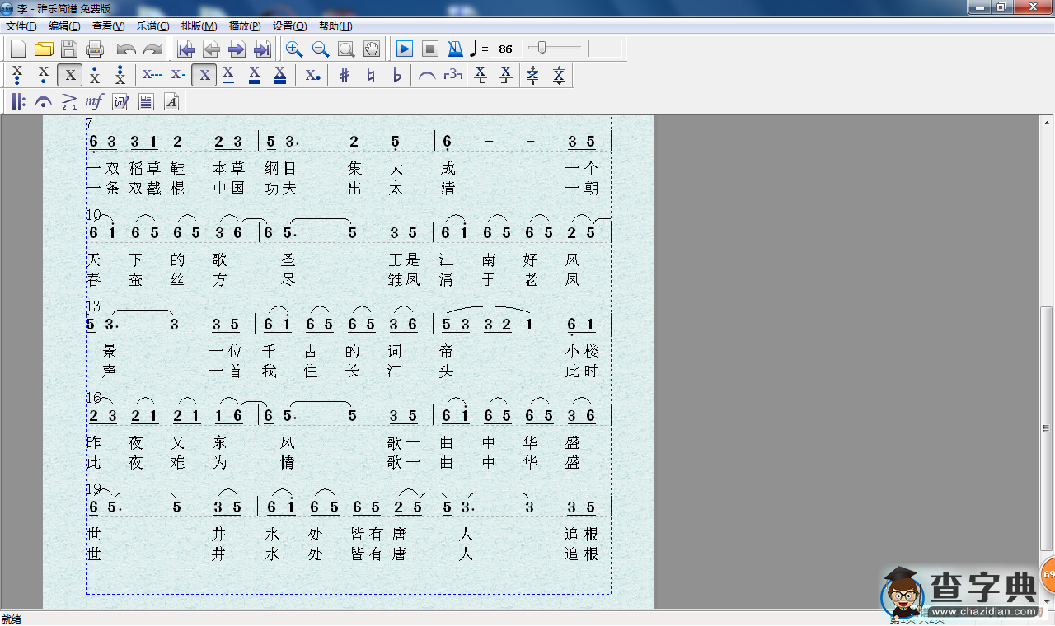Screen dimensions: 1055x626
Task: Select thirty-second note with triple underline
Action: tap(280, 76)
